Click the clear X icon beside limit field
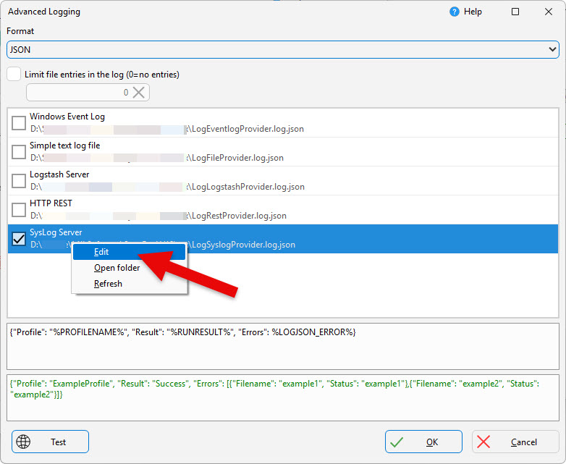This screenshot has height=464, width=566. click(140, 92)
